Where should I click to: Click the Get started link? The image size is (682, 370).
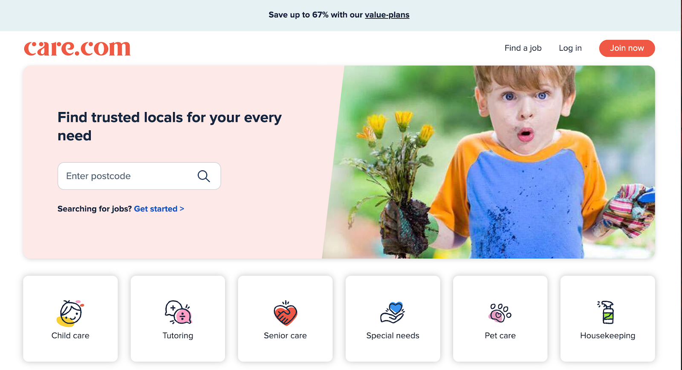(x=159, y=209)
